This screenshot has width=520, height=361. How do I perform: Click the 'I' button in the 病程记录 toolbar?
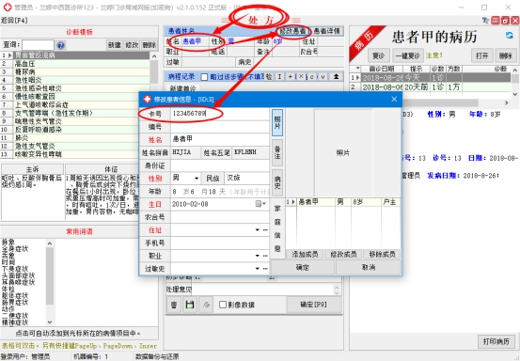[279, 76]
